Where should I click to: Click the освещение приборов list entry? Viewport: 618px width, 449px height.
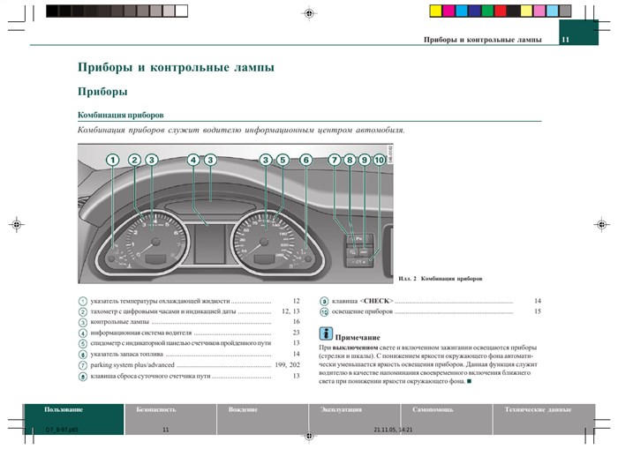pos(362,312)
